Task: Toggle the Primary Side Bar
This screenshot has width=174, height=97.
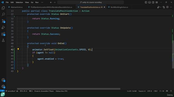Action: pos(146,2)
